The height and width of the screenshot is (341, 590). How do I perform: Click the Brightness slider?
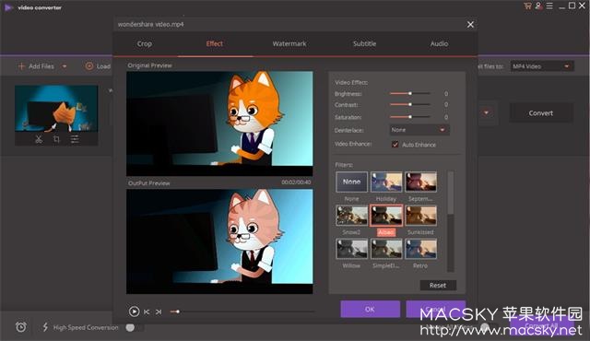point(410,93)
